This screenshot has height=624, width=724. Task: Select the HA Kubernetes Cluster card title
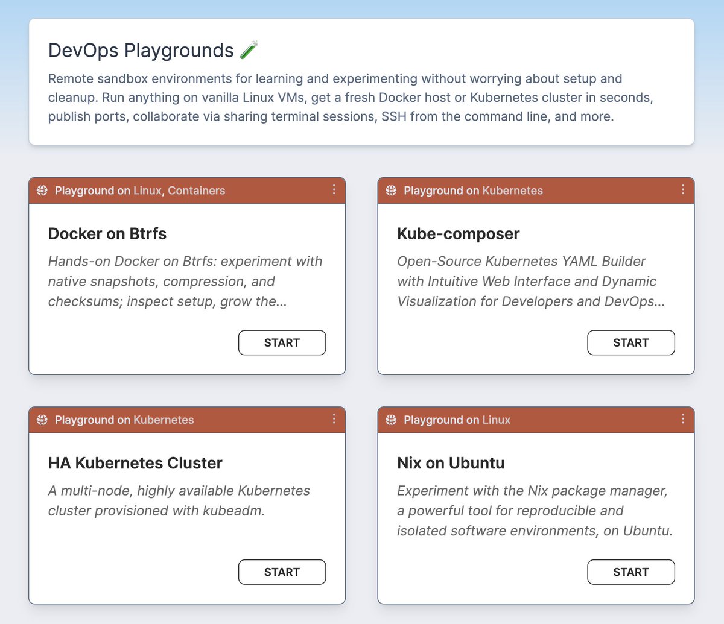coord(135,463)
